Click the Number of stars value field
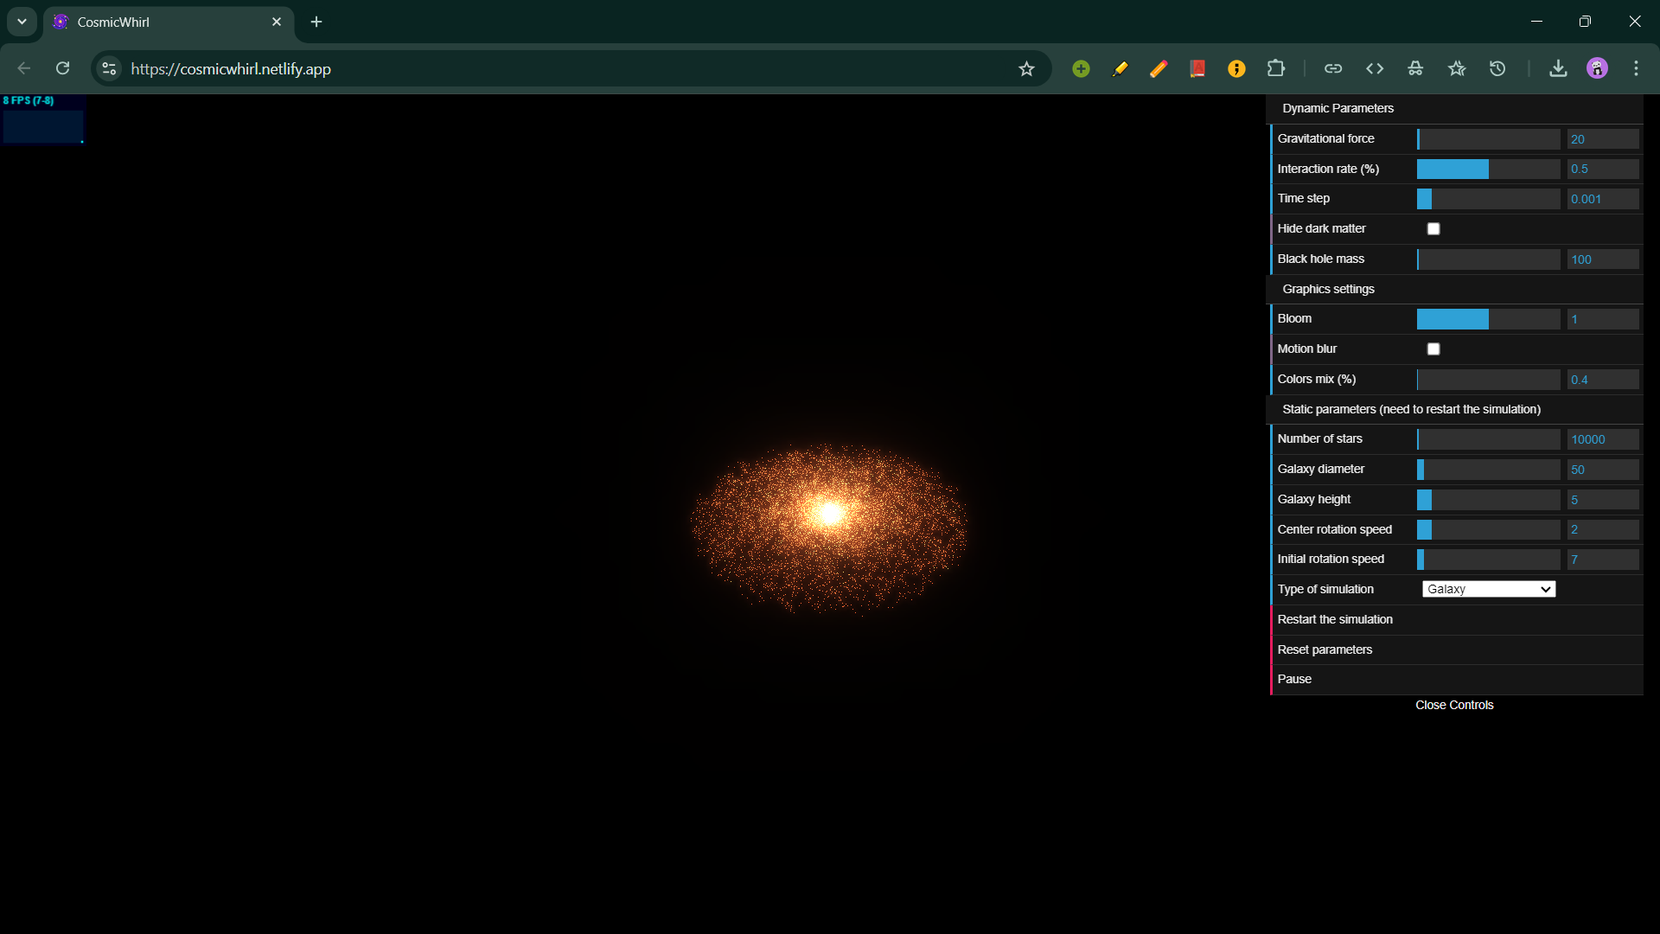 (x=1603, y=439)
